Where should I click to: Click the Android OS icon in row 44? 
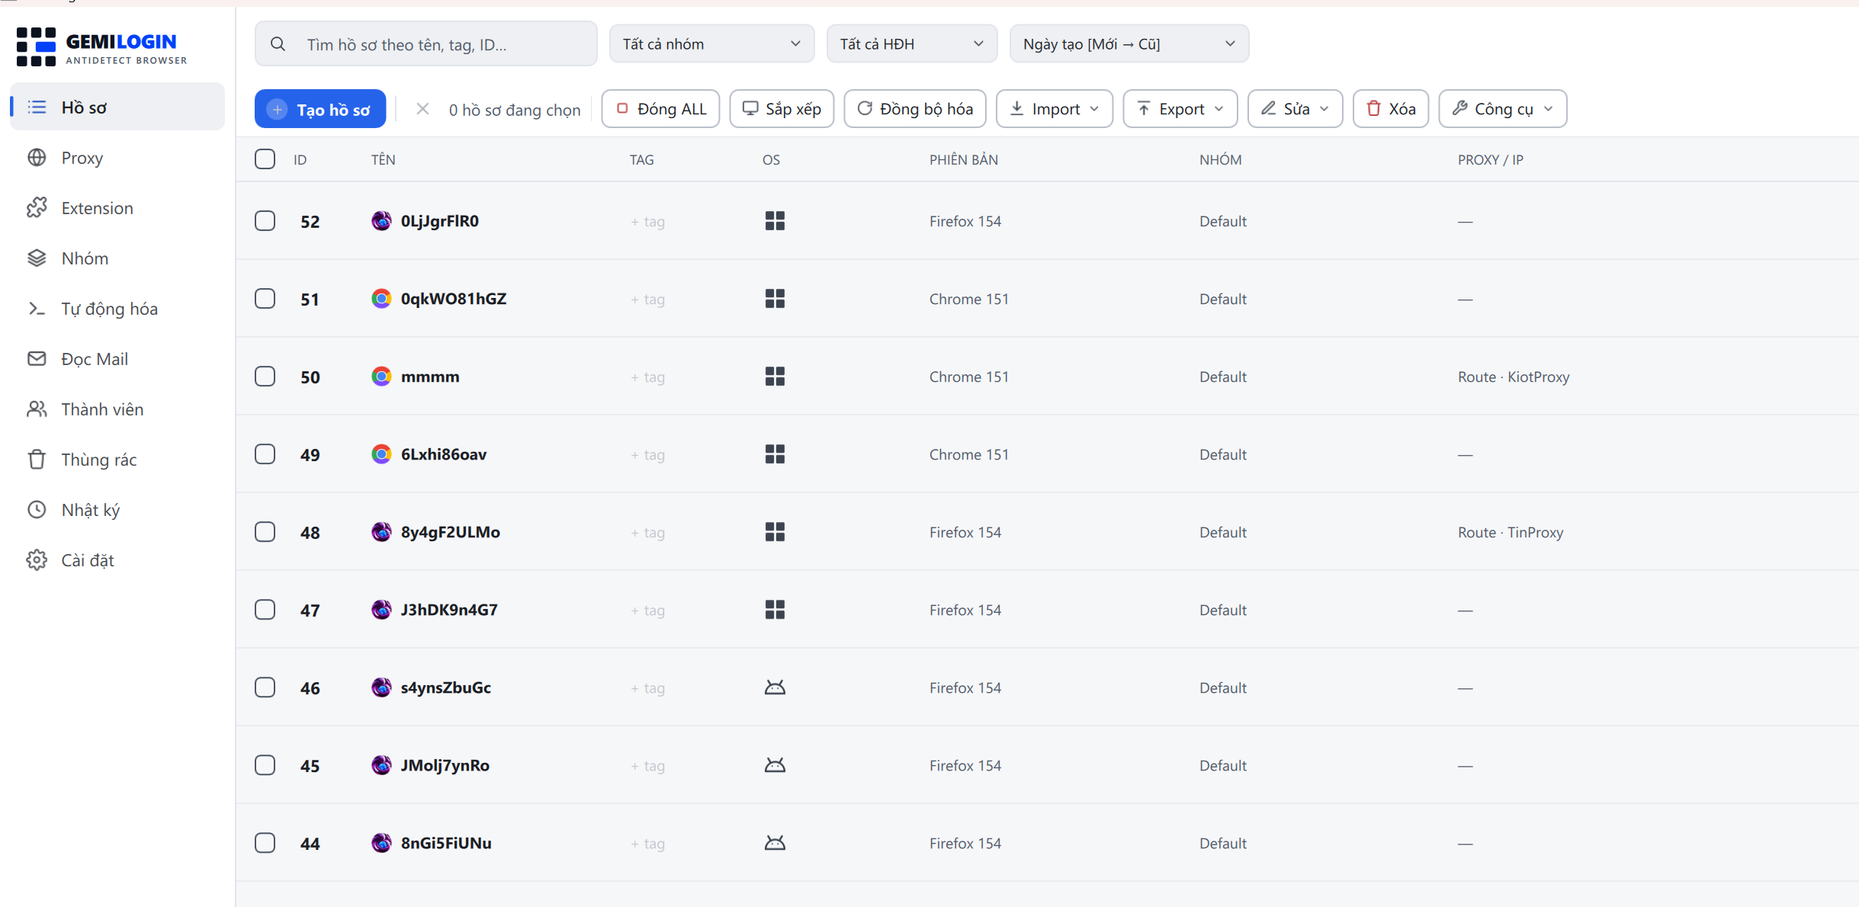pyautogui.click(x=775, y=843)
